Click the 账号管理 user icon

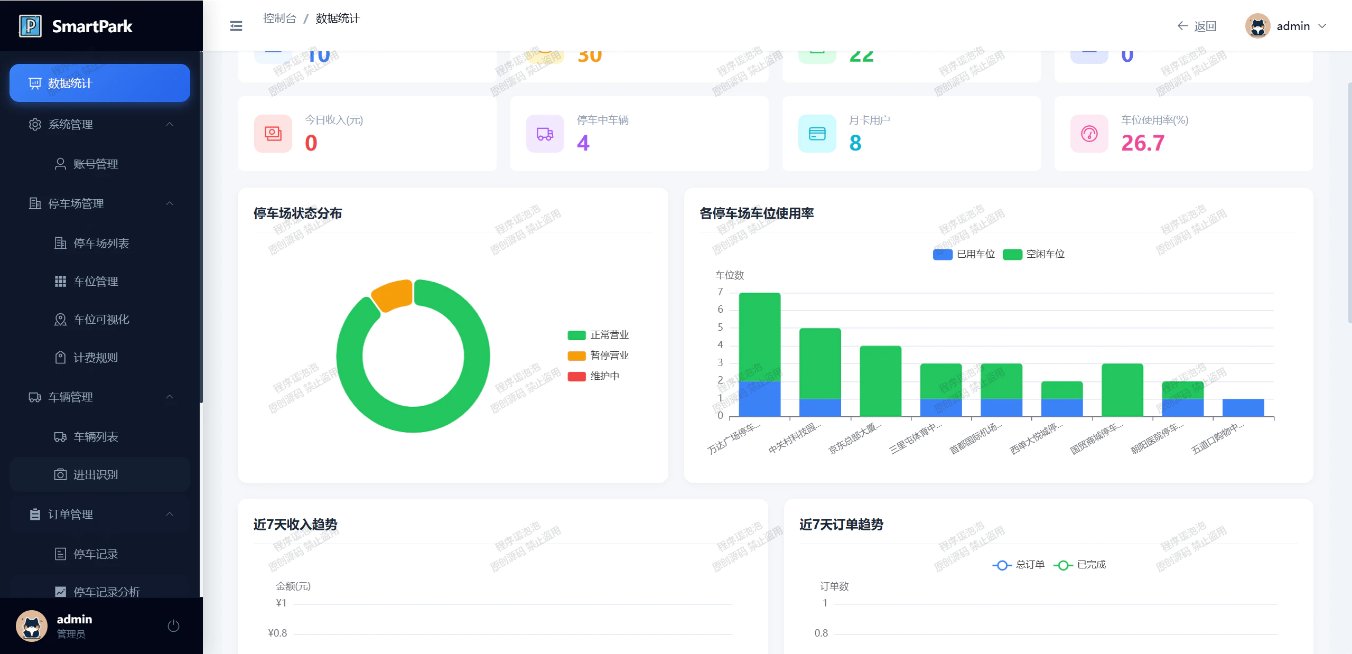click(x=60, y=164)
